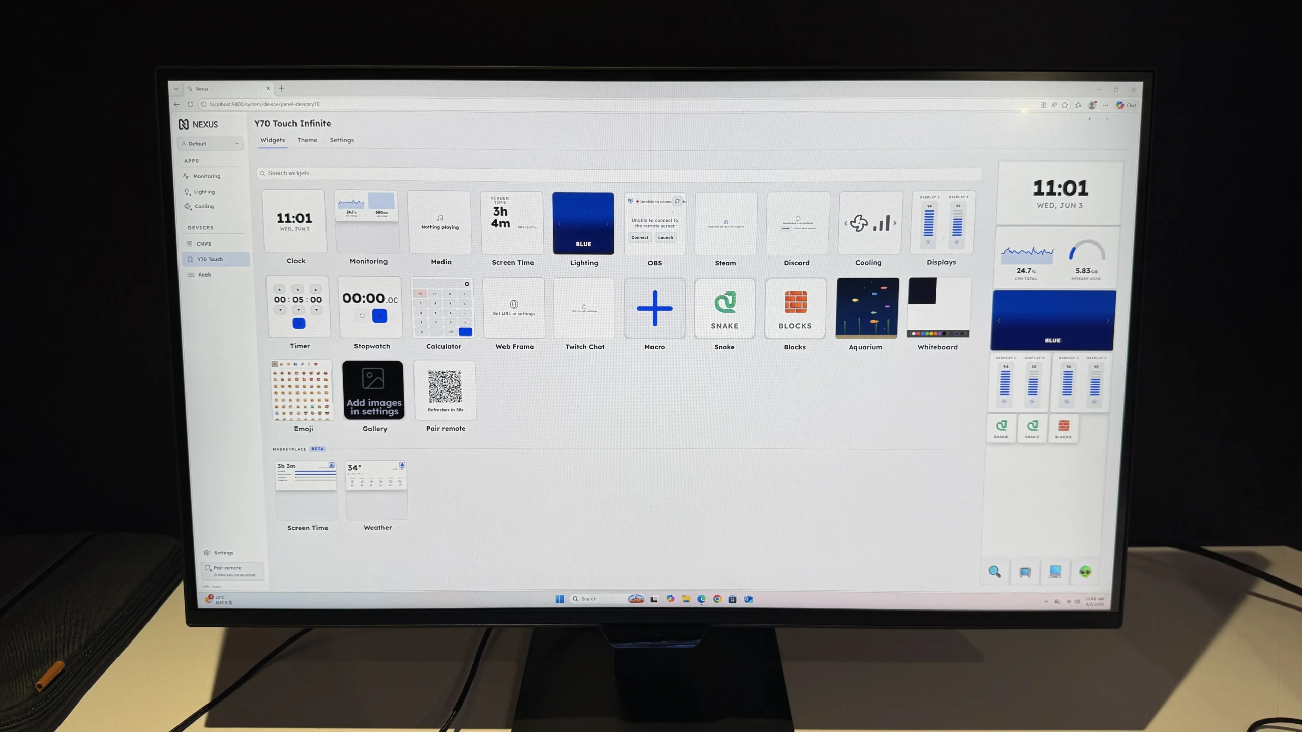Image resolution: width=1302 pixels, height=732 pixels.
Task: Reload the browser page
Action: pos(190,104)
